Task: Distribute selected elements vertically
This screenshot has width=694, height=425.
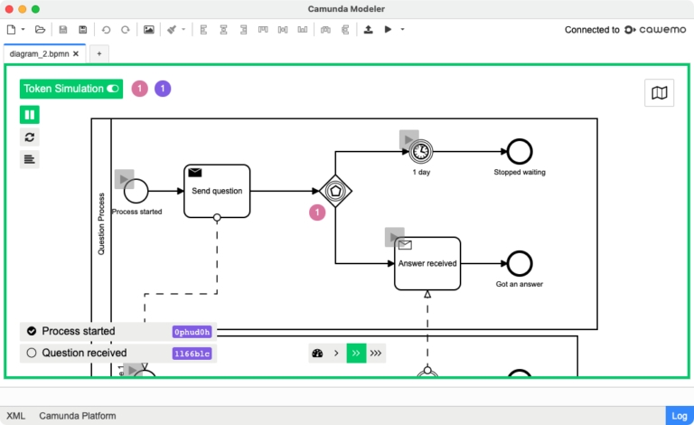Action: [x=345, y=30]
